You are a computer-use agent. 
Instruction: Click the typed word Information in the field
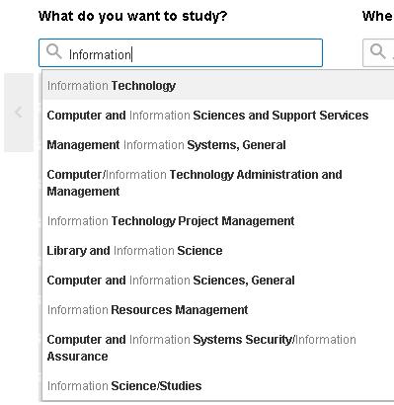click(x=100, y=54)
